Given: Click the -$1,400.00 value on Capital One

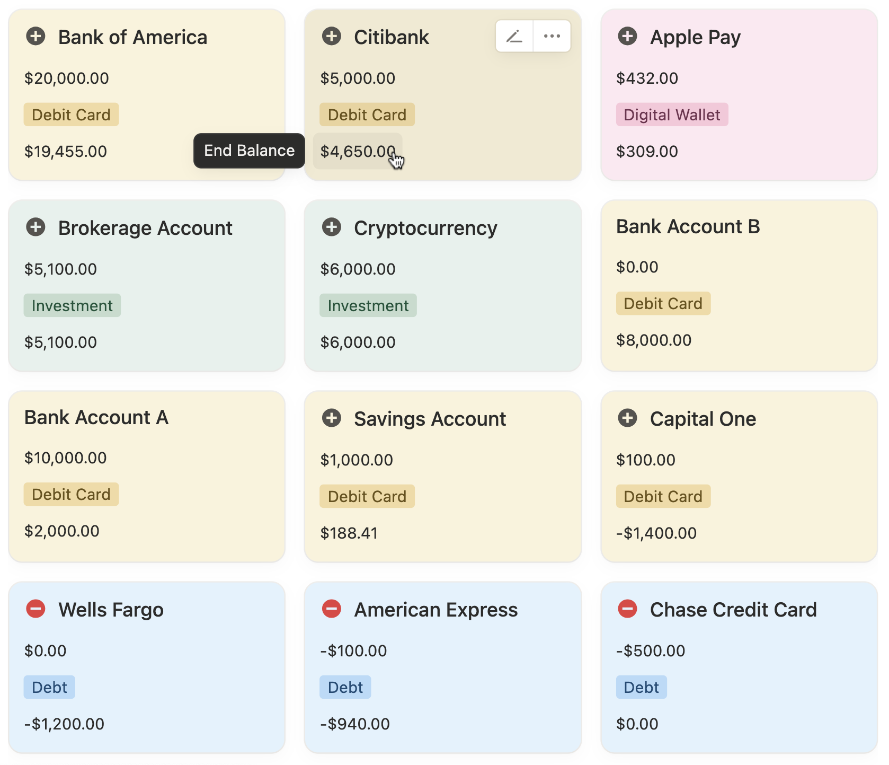Looking at the screenshot, I should [x=656, y=533].
